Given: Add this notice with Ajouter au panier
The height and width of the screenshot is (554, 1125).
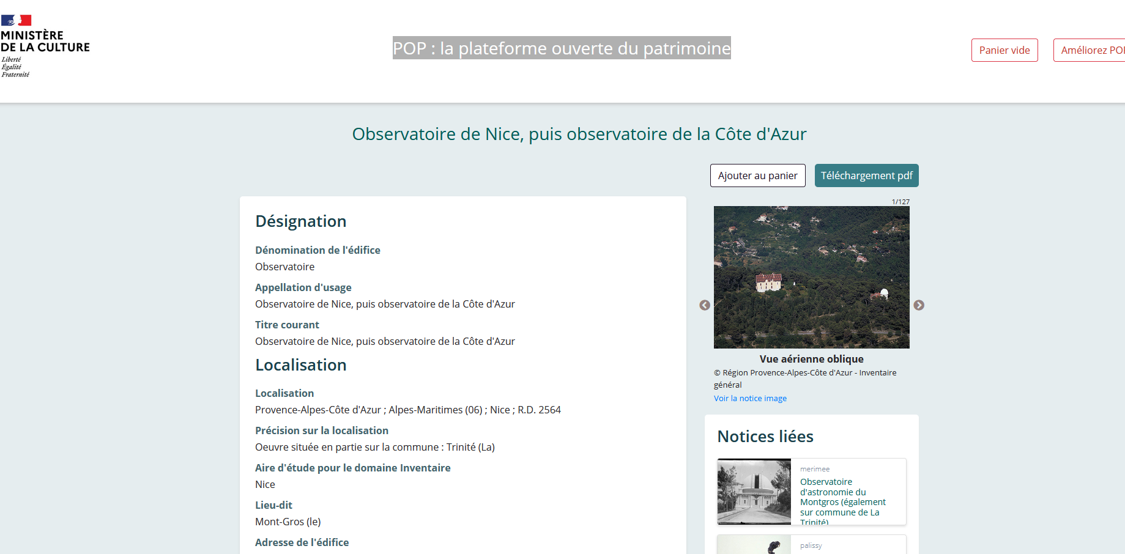Looking at the screenshot, I should (757, 175).
